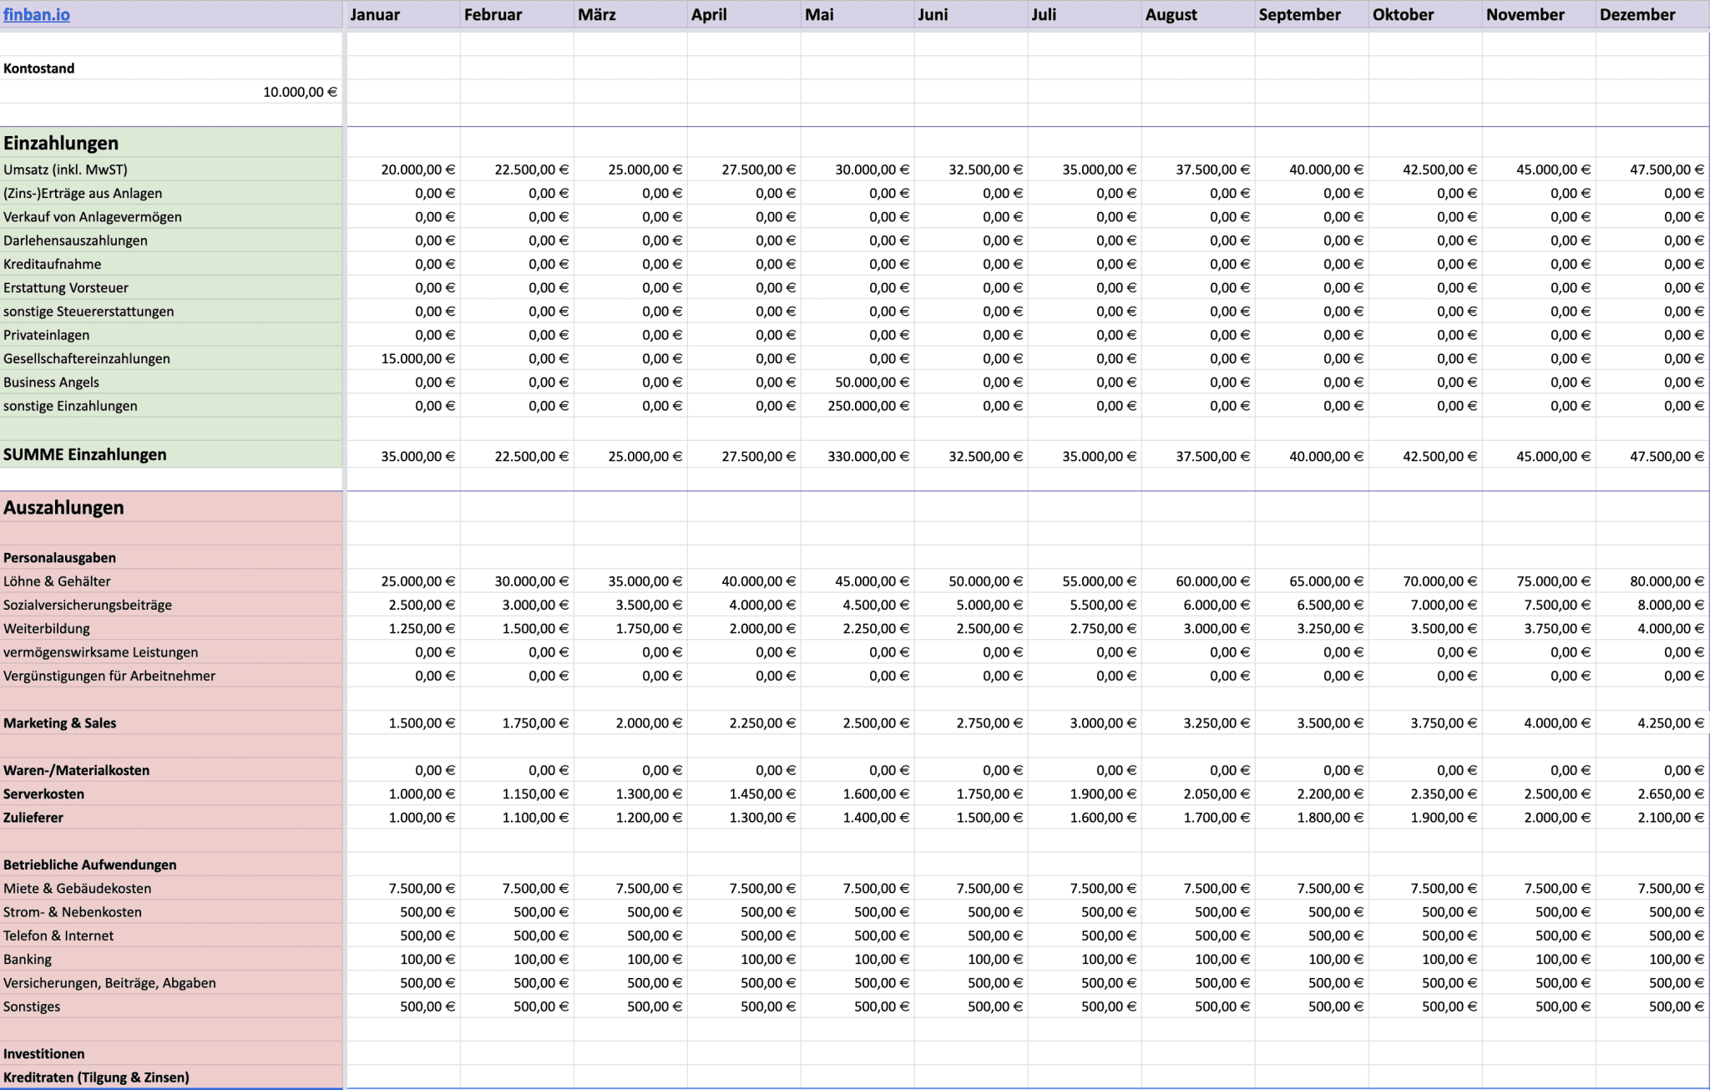Click sonstige Einzahlungen 250.000,00 € cell

(x=868, y=406)
